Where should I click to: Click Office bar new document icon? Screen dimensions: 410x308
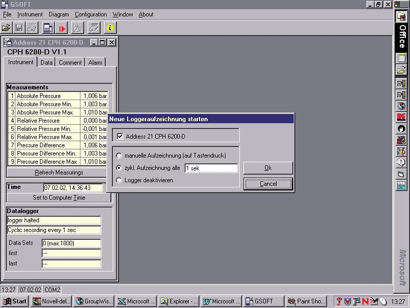[x=401, y=58]
